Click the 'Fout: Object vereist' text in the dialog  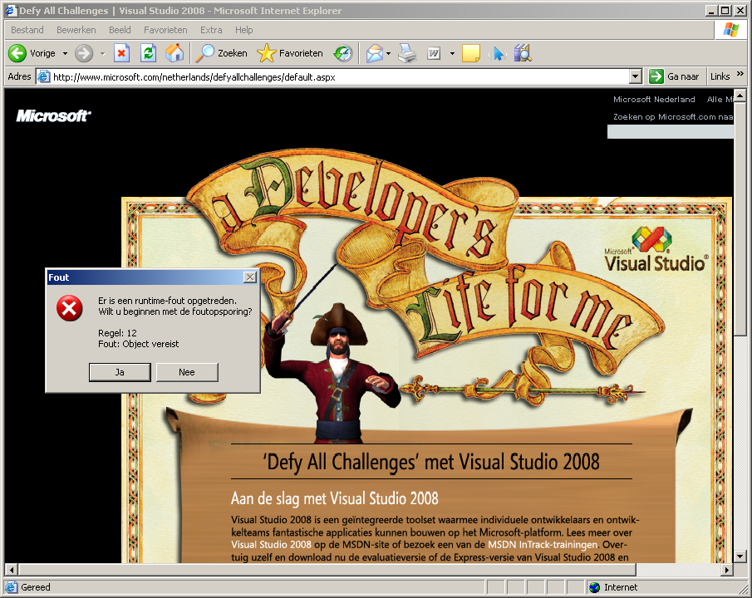click(139, 344)
